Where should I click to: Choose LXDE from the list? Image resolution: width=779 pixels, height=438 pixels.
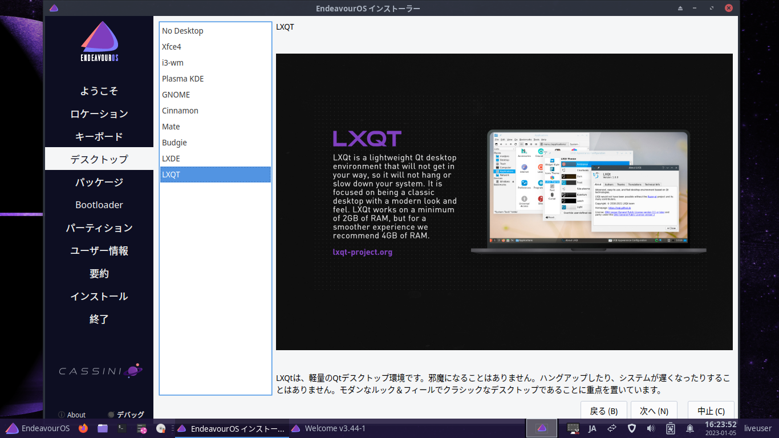[215, 159]
